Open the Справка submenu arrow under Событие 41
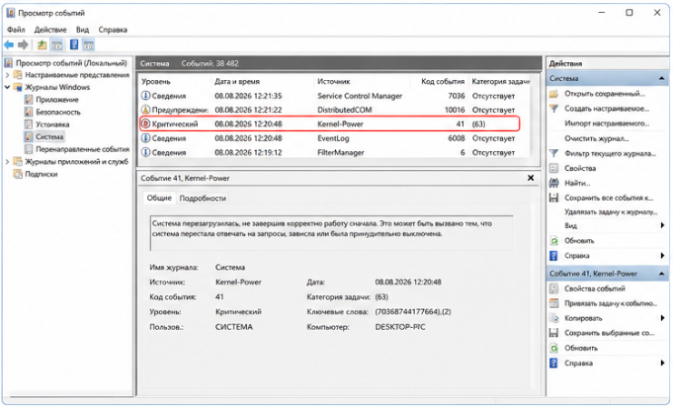673x407 pixels. pos(663,364)
